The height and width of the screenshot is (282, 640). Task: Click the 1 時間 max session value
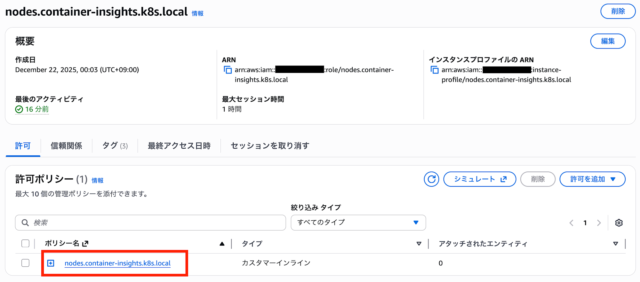tap(232, 109)
